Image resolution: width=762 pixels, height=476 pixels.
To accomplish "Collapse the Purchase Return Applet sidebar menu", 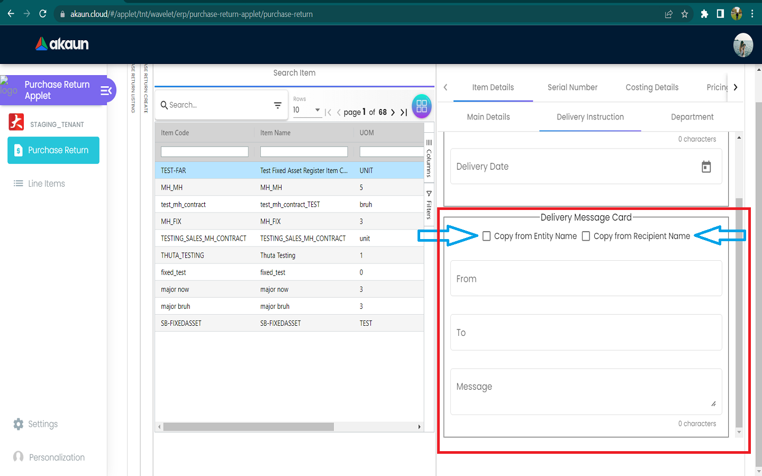I will [106, 91].
